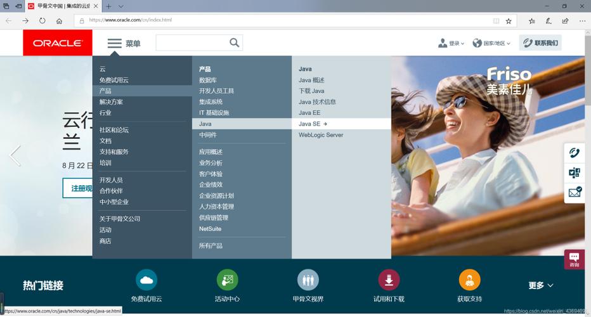Expand the 登录 dropdown chevron
The image size is (591, 317).
tap(462, 43)
